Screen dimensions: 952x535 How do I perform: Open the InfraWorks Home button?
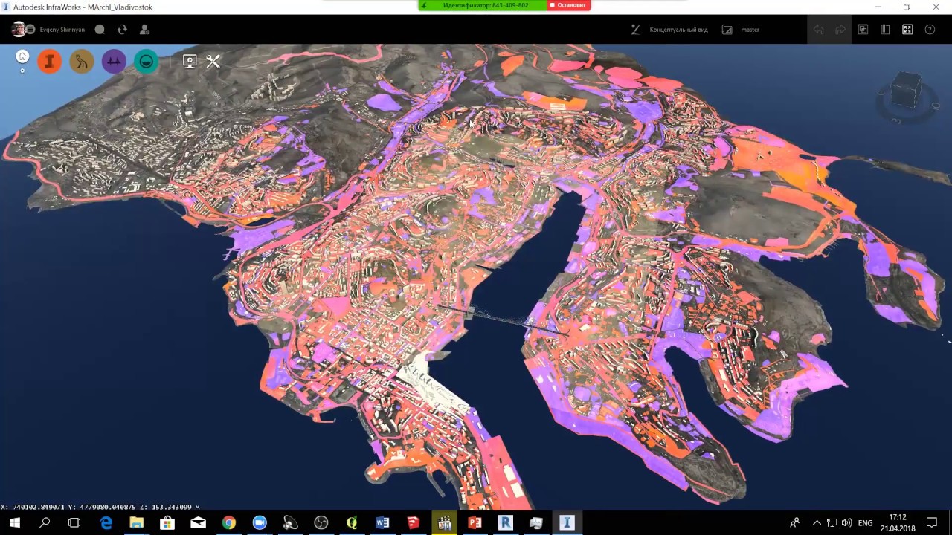22,56
